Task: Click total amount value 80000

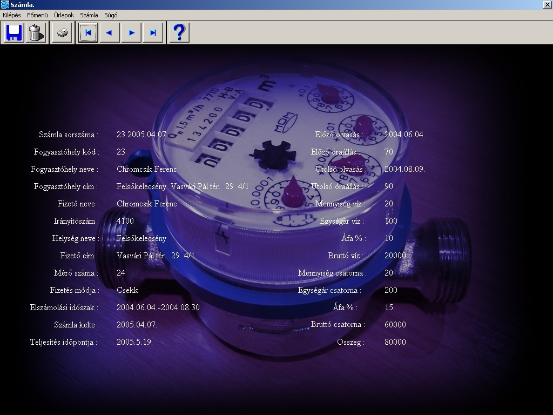Action: pos(395,342)
